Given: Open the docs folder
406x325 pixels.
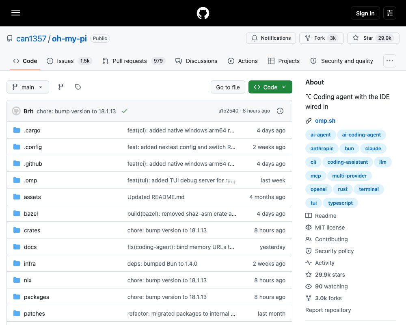Looking at the screenshot, I should coord(30,247).
